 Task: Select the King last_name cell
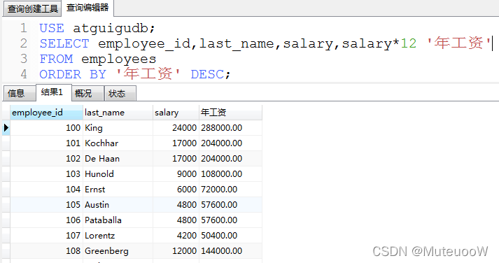coord(118,128)
